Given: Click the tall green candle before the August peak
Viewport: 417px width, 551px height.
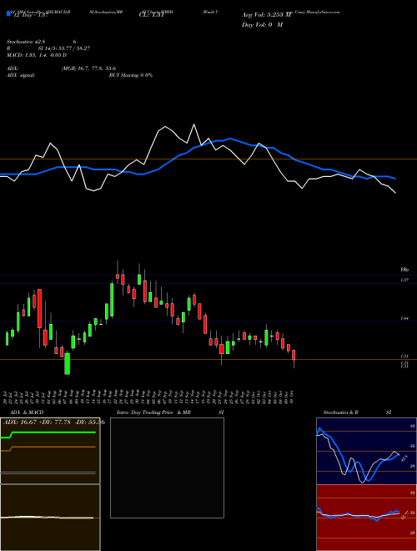Looking at the screenshot, I should point(112,300).
